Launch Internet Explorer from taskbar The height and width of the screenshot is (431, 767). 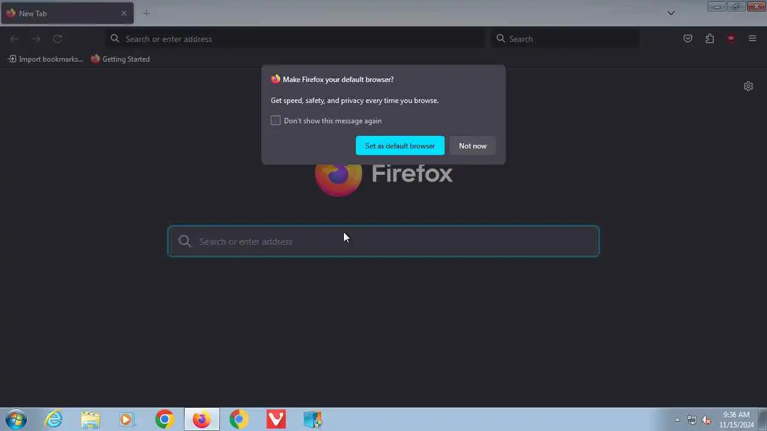pyautogui.click(x=54, y=419)
